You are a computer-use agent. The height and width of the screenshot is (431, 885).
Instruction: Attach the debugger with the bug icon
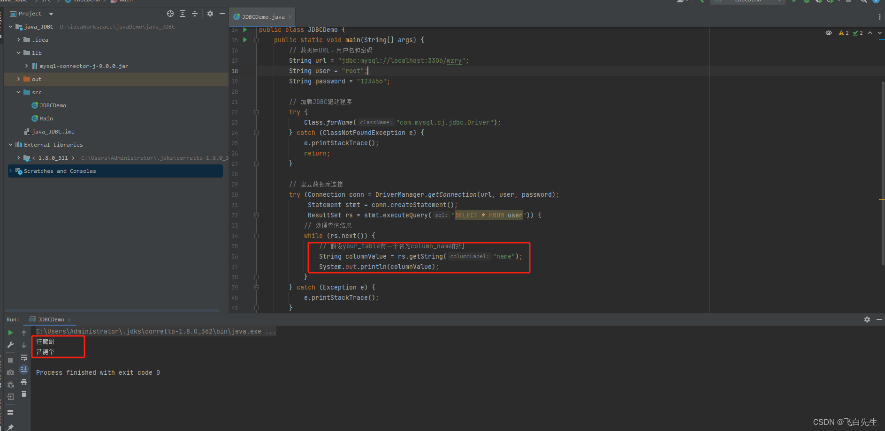pos(10,385)
